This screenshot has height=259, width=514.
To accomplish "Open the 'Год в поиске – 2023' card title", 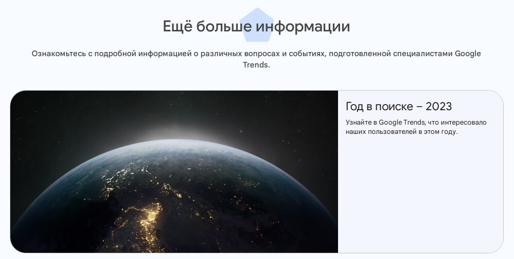I will (399, 107).
